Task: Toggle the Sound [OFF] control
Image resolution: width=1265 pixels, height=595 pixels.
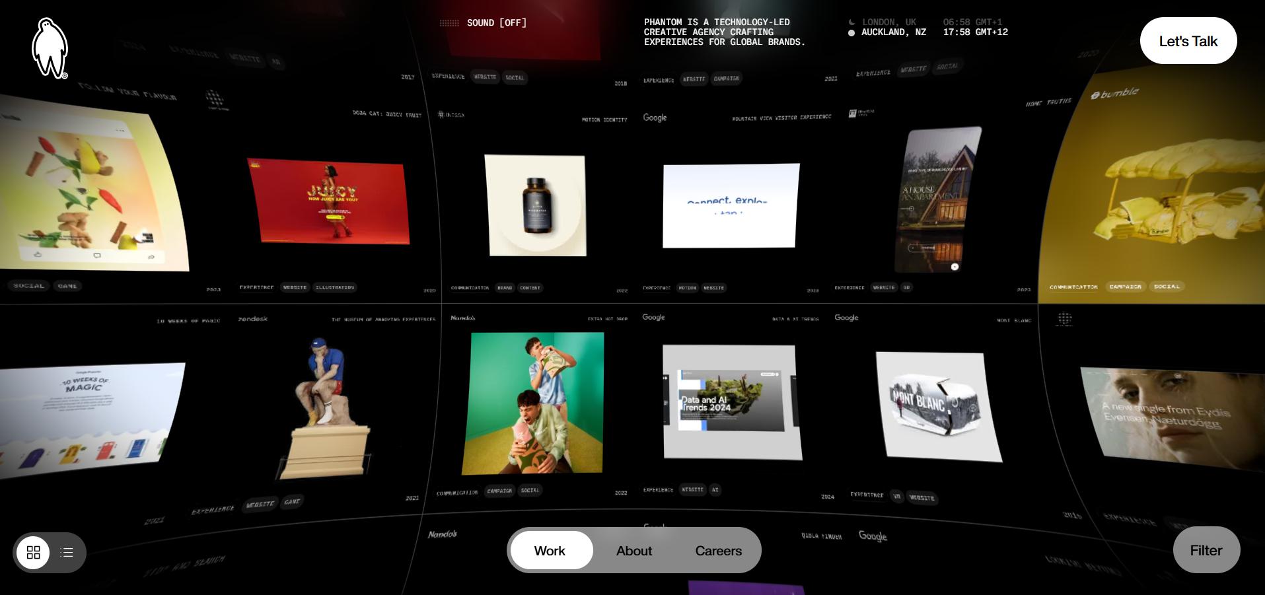Action: (x=484, y=22)
